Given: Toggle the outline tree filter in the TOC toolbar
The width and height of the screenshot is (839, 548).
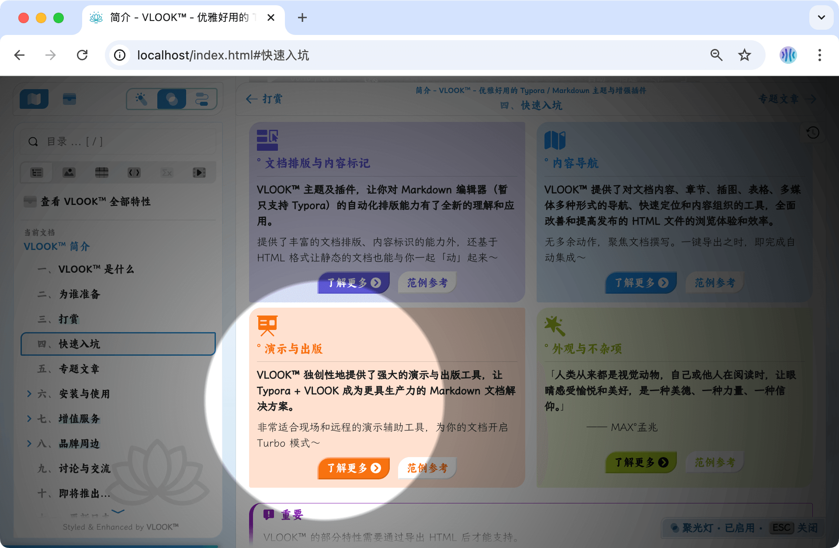Looking at the screenshot, I should [x=36, y=172].
